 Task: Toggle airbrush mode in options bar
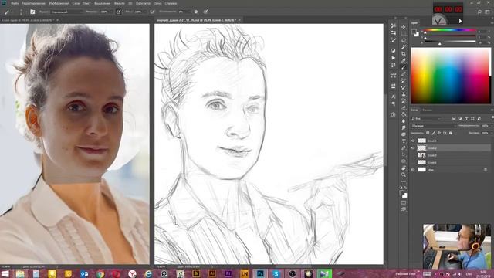[x=152, y=12]
